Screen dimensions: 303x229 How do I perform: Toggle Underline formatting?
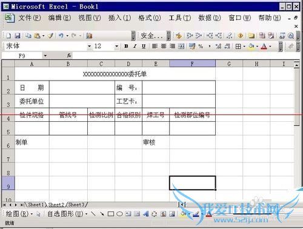[x=144, y=46]
